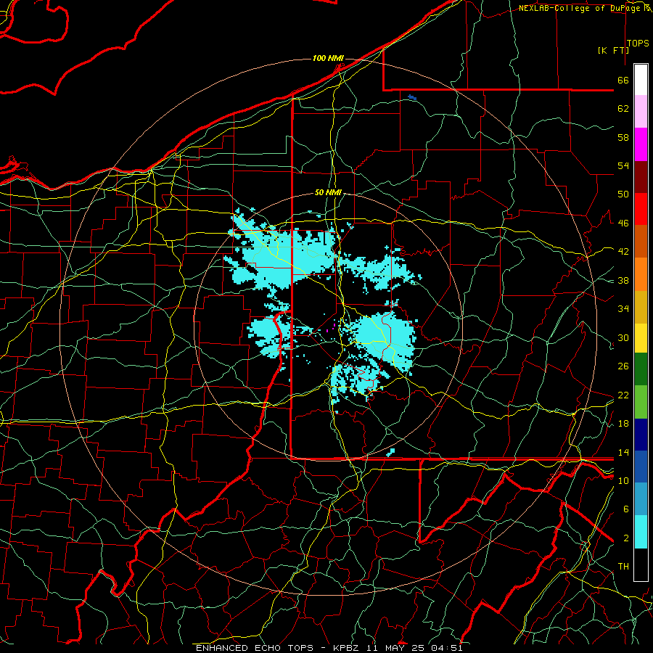The height and width of the screenshot is (653, 653).
Task: Click the dark green 30 legend swatch
Action: tap(641, 369)
